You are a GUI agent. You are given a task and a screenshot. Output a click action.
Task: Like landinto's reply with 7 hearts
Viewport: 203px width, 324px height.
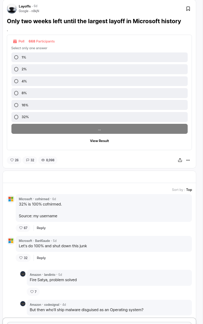click(x=33, y=292)
